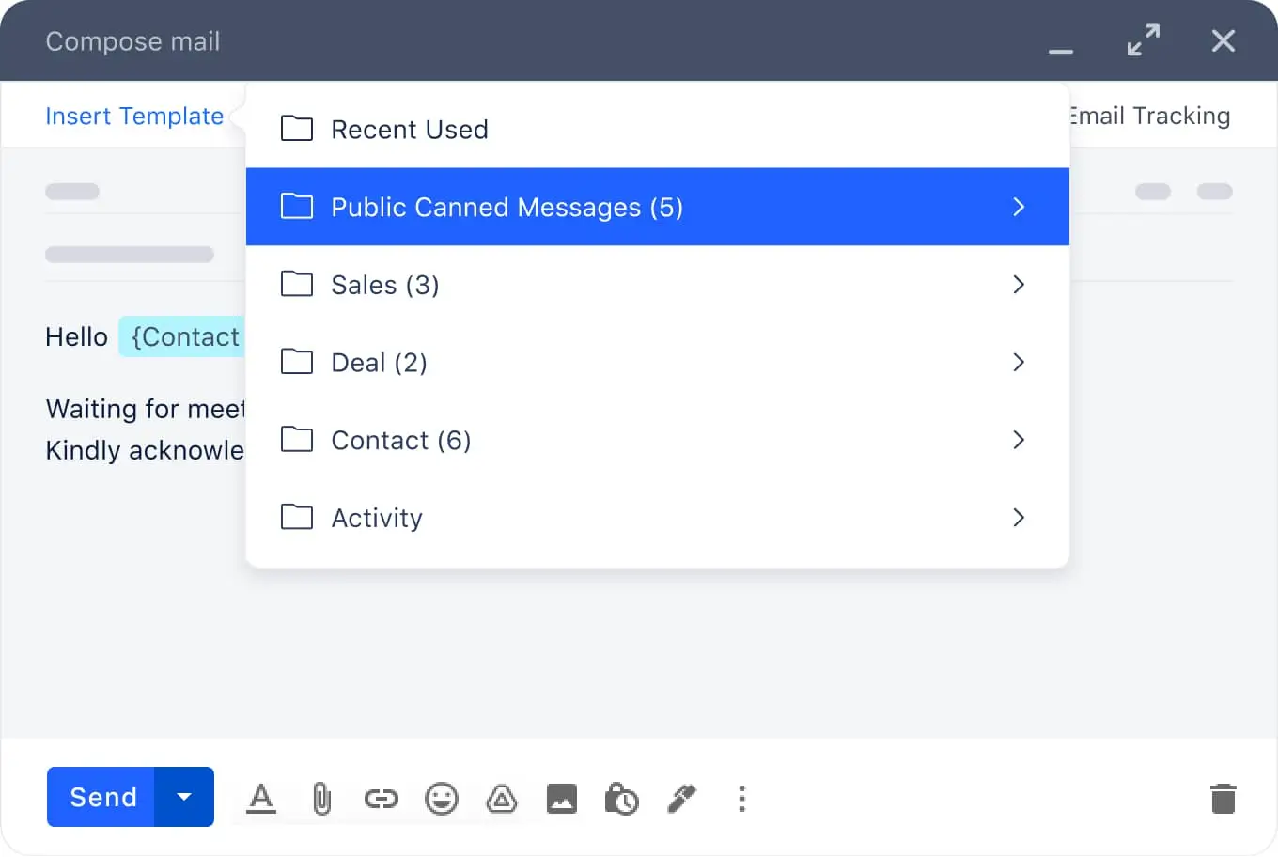Open Send options dropdown arrow
This screenshot has width=1278, height=857.
pos(184,797)
